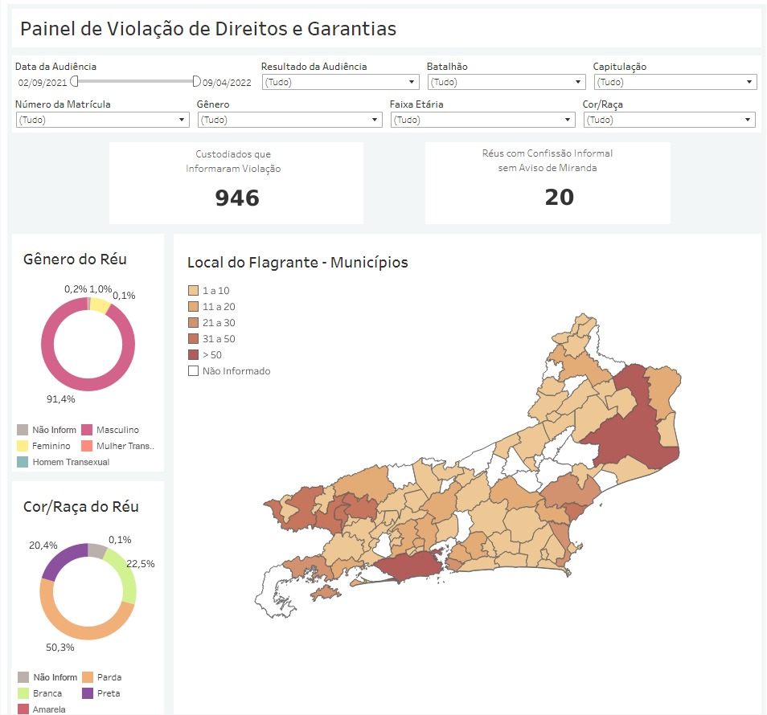Screen dimensions: 767x715
Task: Select the '1 a 10' map legend swatch
Action: 193,291
